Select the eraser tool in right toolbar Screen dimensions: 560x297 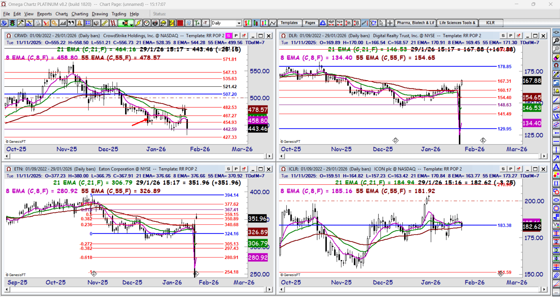pyautogui.click(x=556, y=58)
